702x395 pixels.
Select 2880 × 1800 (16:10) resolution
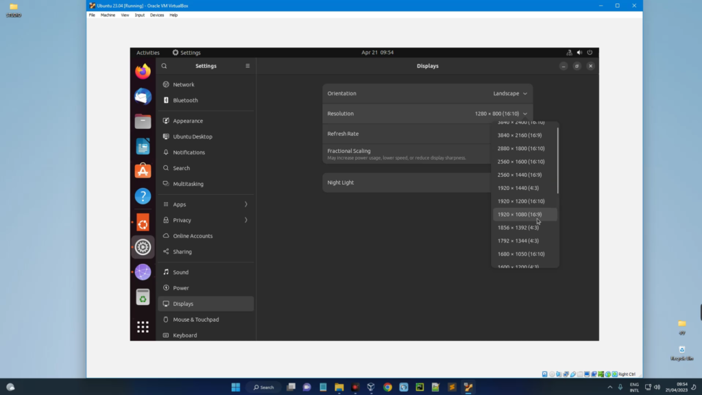click(525, 148)
